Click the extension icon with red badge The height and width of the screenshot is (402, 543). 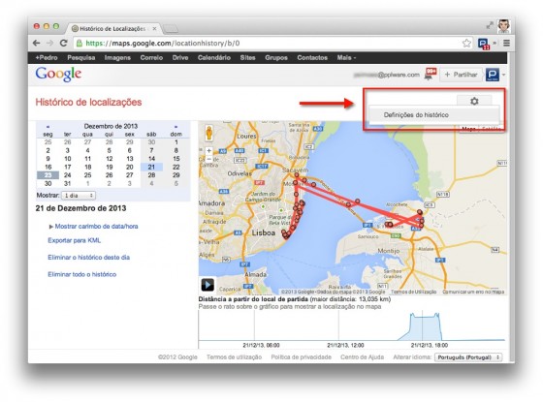point(484,44)
